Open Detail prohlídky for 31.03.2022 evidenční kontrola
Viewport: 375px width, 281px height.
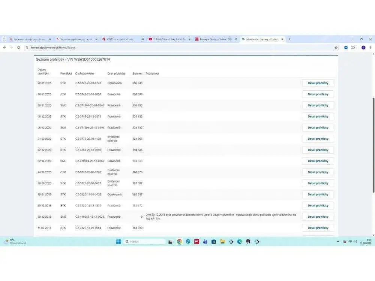(318, 139)
